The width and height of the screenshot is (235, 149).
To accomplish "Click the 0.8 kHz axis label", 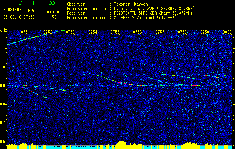I will click(3, 104).
